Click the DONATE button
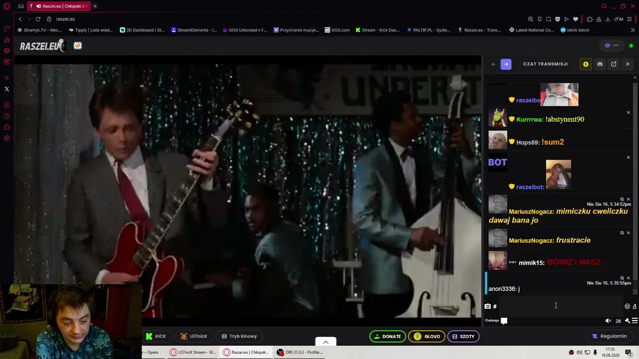Viewport: 639px width, 359px height. click(x=387, y=336)
